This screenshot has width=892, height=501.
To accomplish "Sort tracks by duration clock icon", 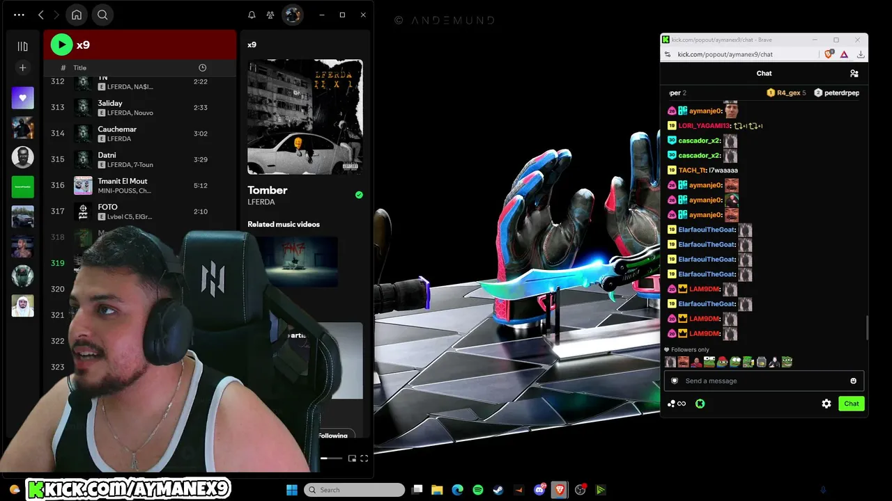I will tap(202, 67).
